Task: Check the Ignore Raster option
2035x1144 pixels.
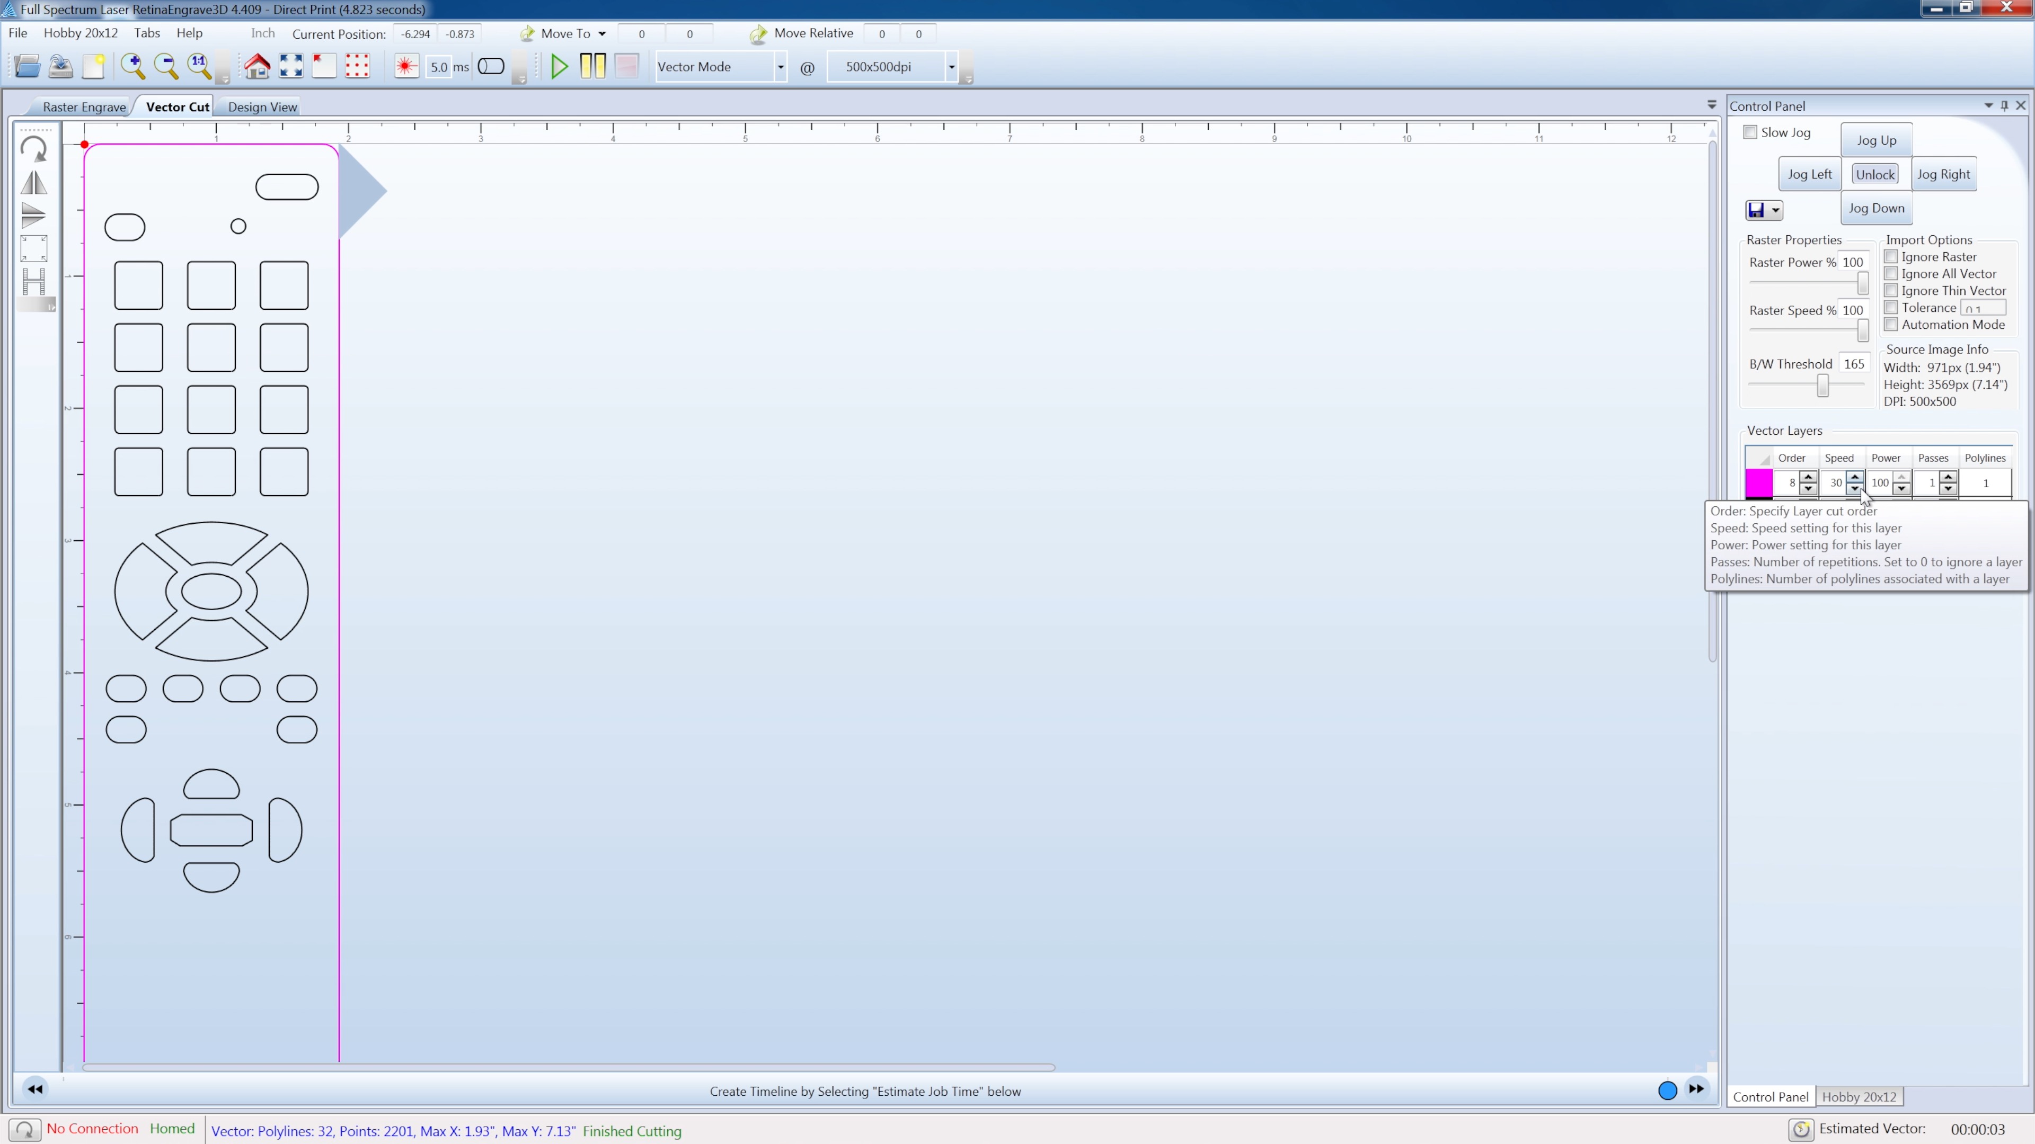Action: 1890,256
